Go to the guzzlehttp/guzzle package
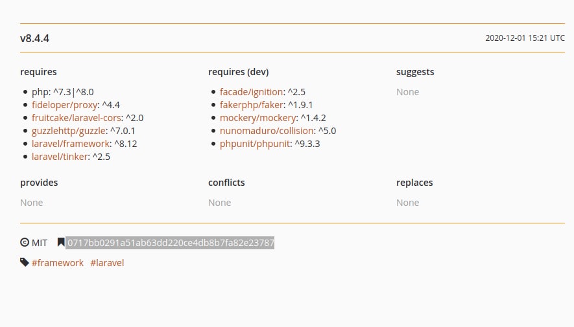 tap(68, 131)
